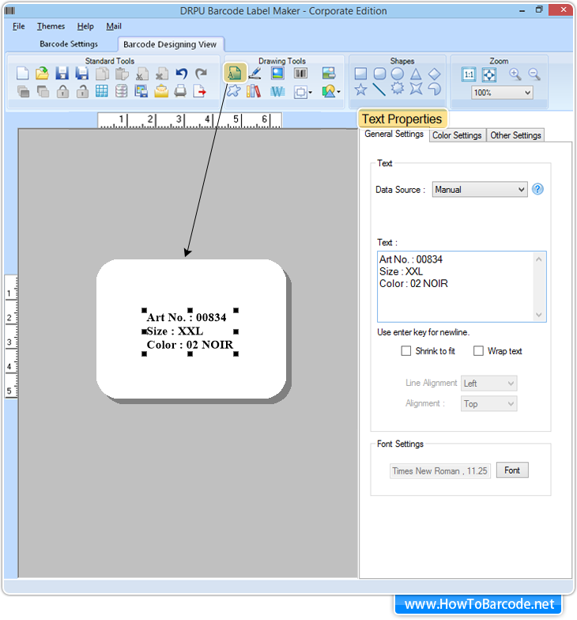Select the Ellipse shape tool

pos(398,74)
